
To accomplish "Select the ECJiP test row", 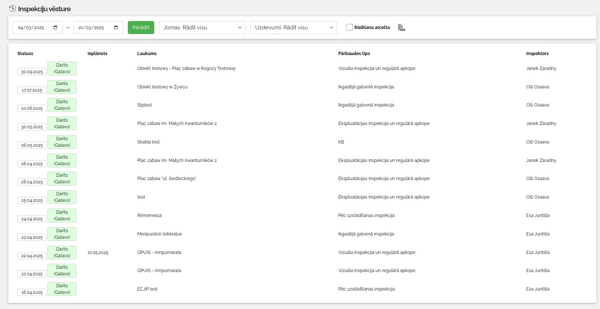I will [147, 289].
